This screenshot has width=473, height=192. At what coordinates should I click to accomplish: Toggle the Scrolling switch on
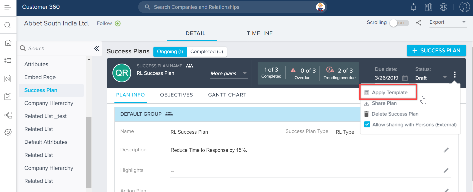(399, 23)
